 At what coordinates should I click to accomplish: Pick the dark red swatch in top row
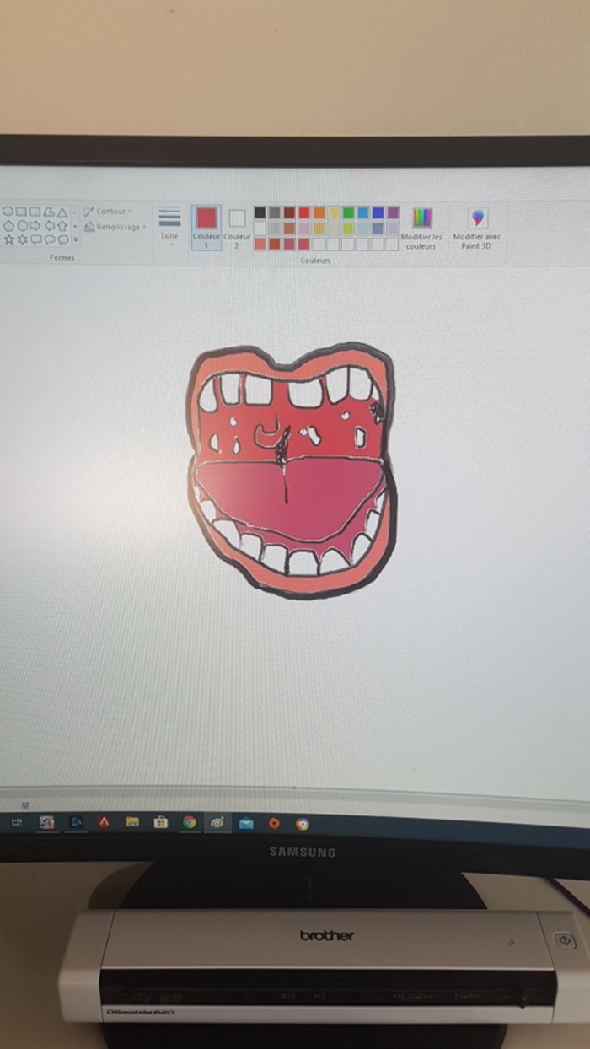pyautogui.click(x=289, y=212)
